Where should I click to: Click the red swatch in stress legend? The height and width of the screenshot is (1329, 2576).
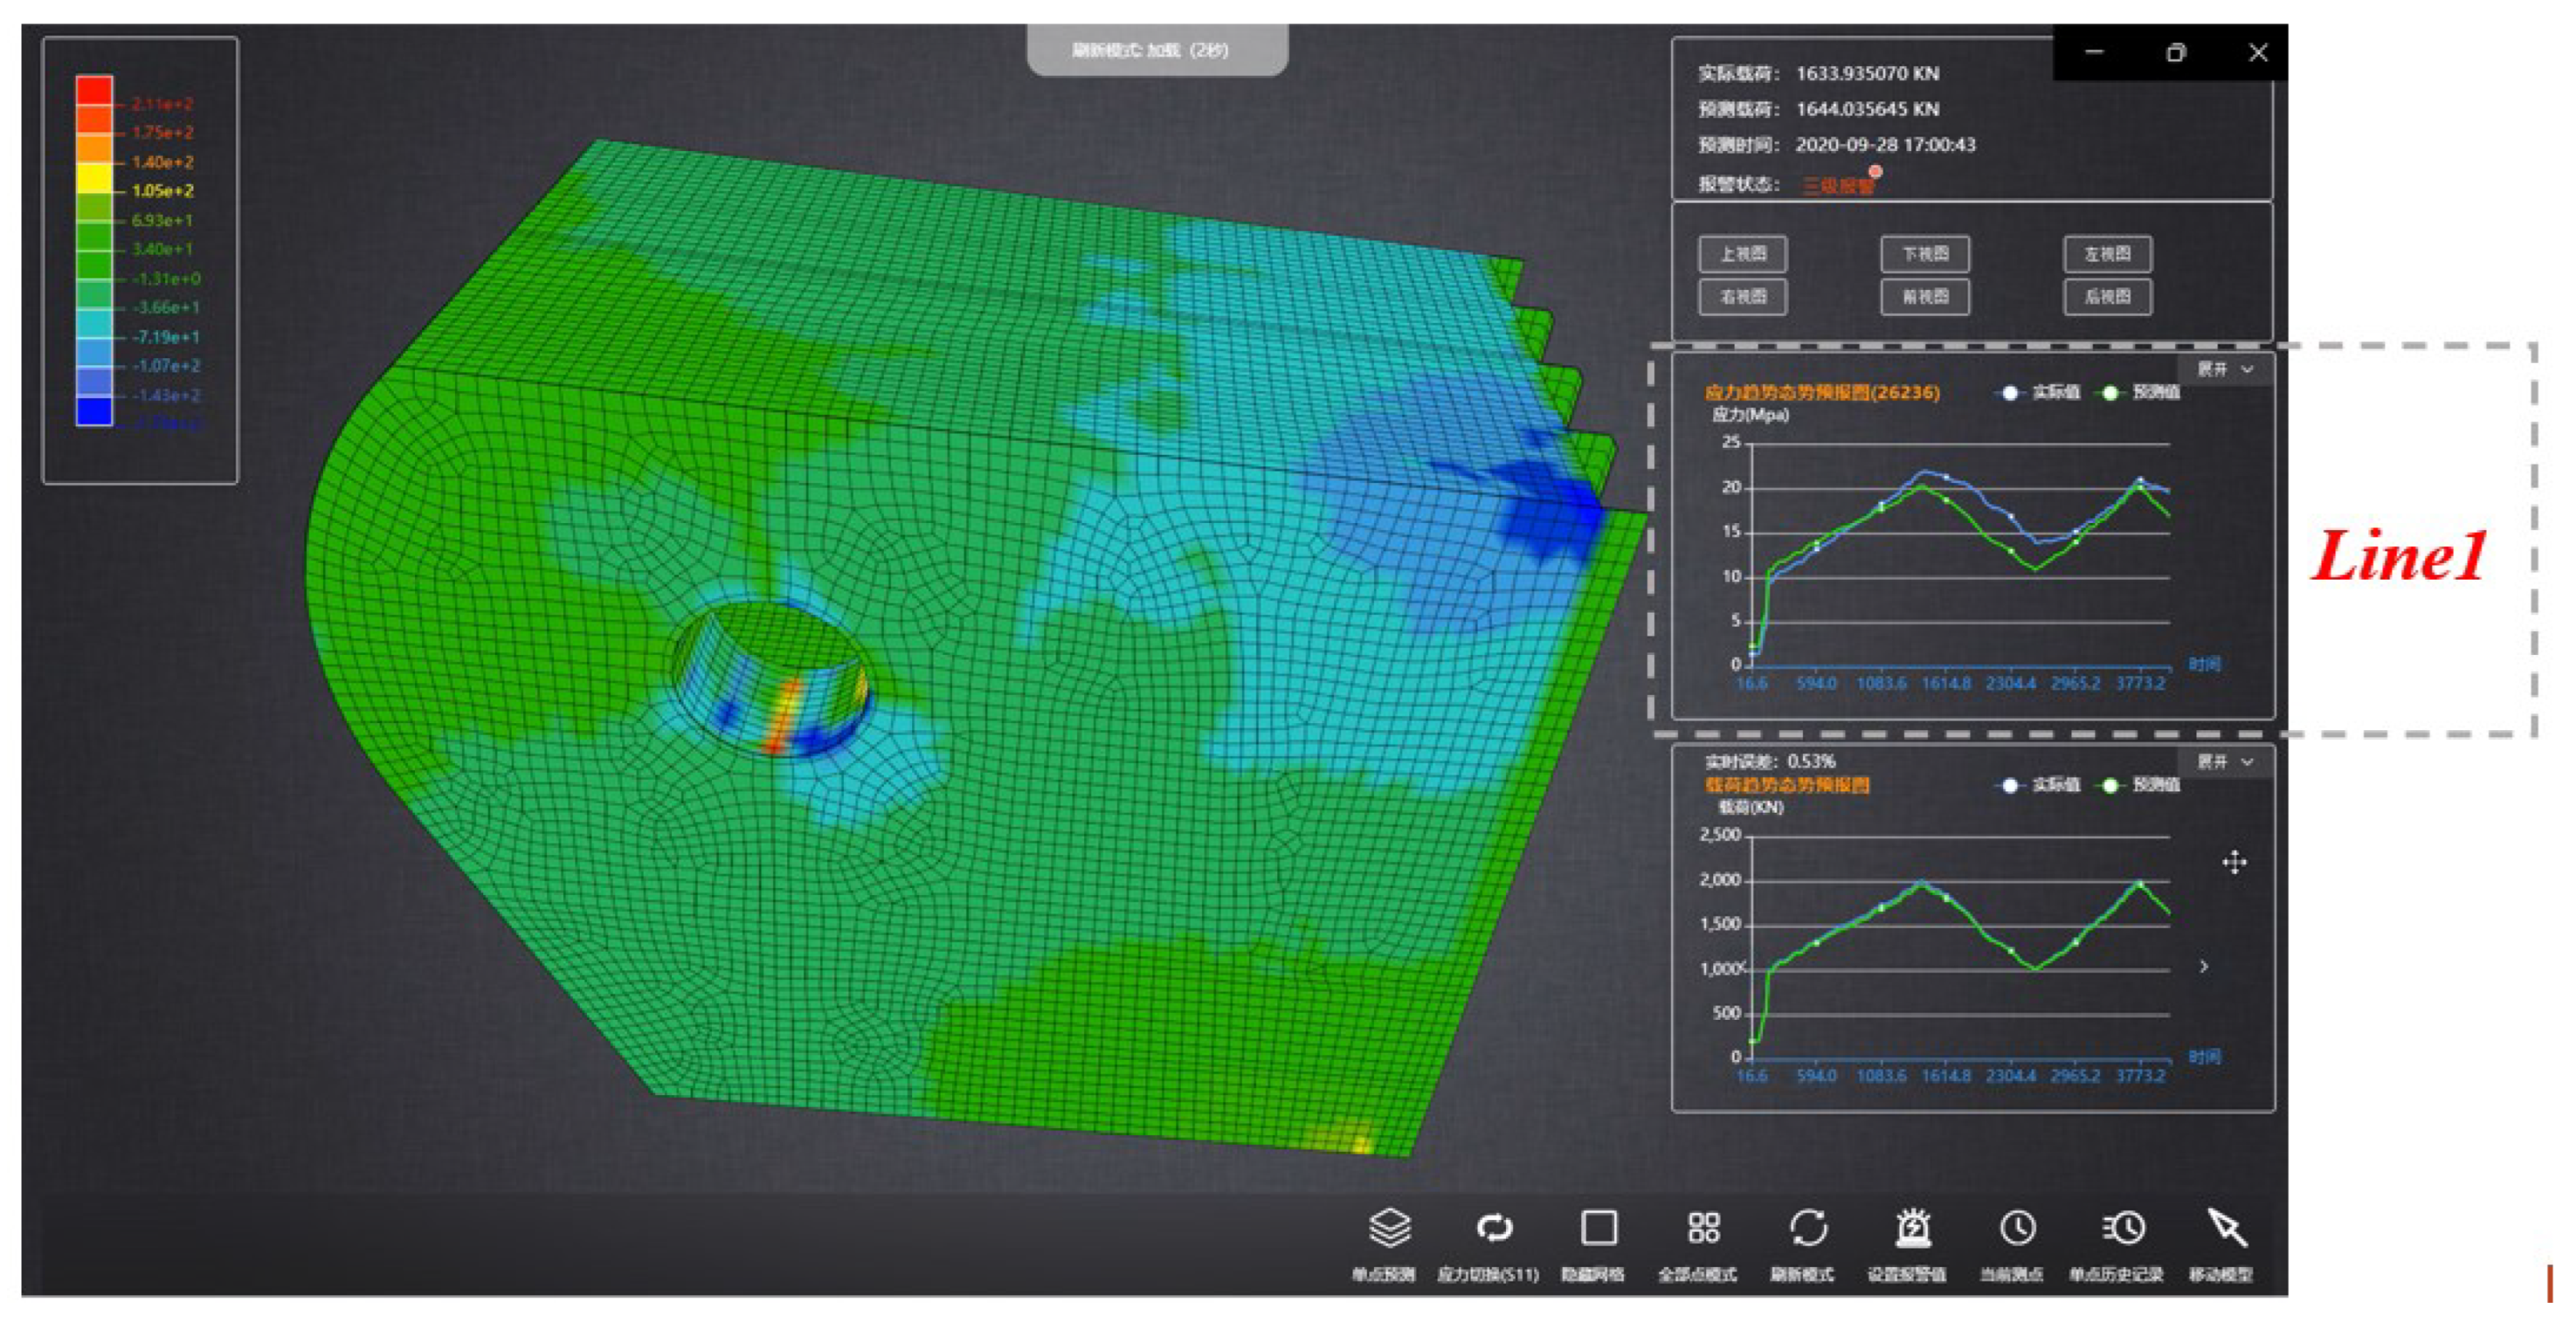point(94,89)
